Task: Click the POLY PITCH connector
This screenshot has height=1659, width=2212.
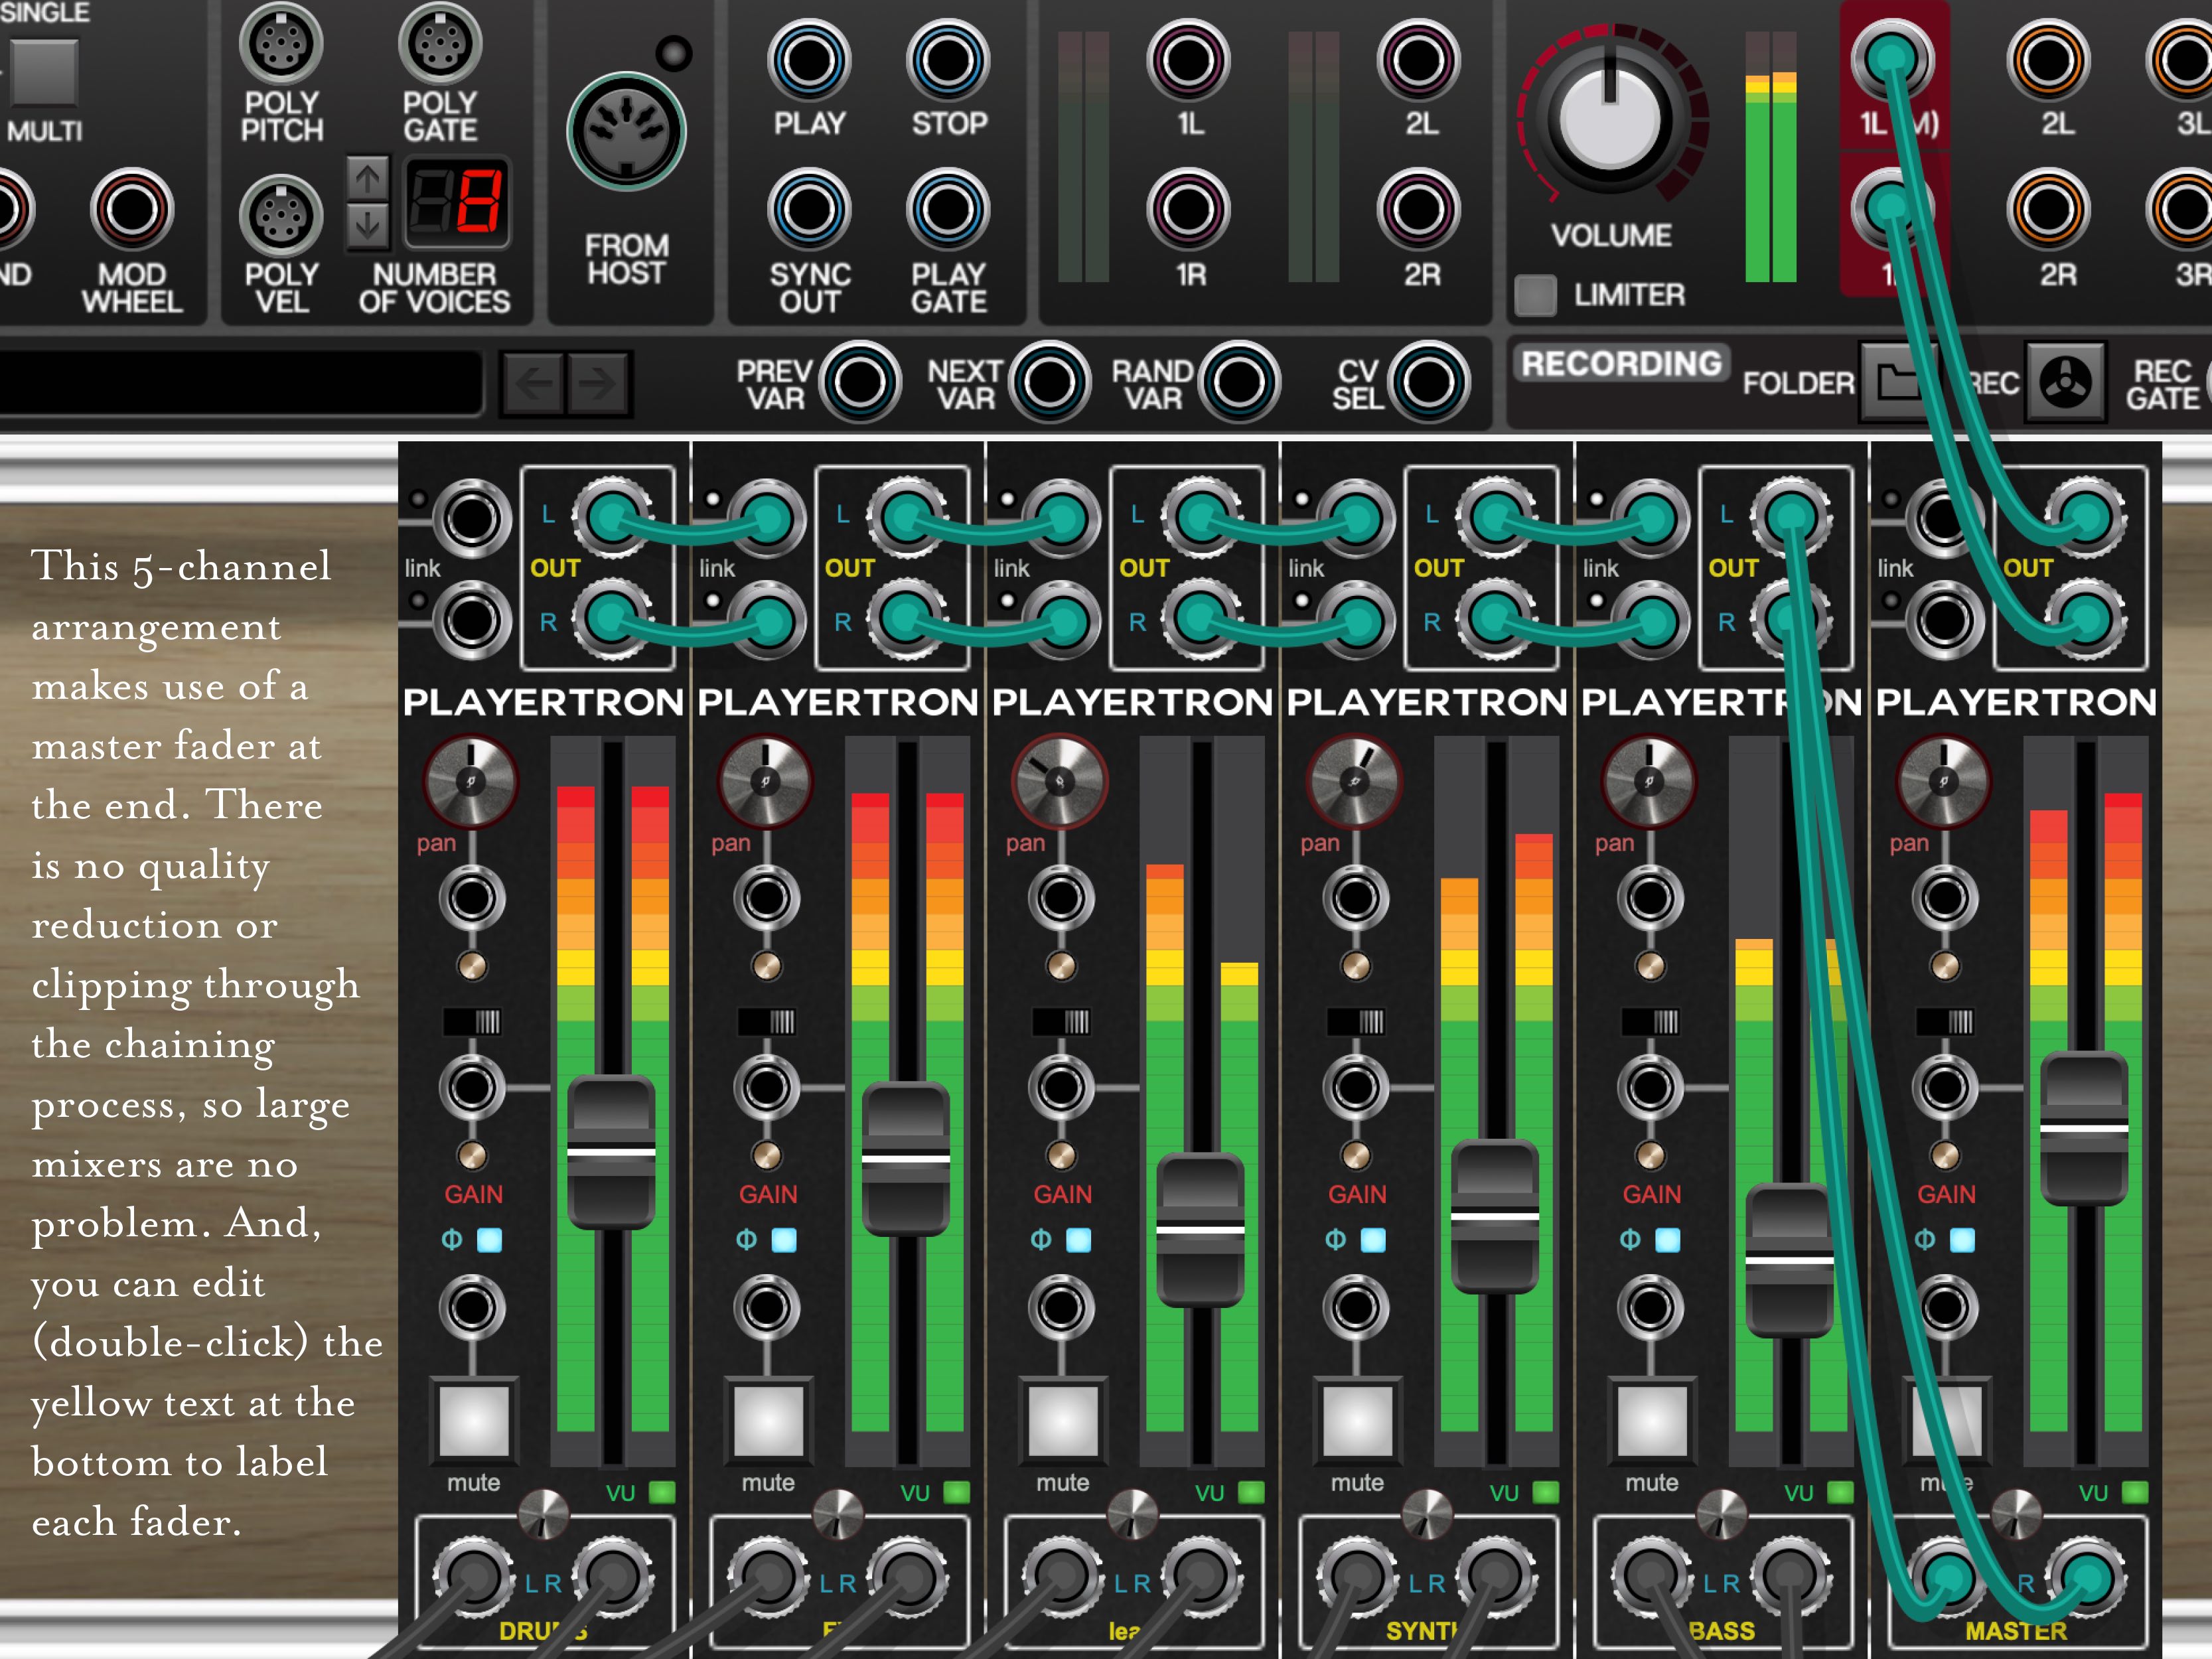Action: 281,42
